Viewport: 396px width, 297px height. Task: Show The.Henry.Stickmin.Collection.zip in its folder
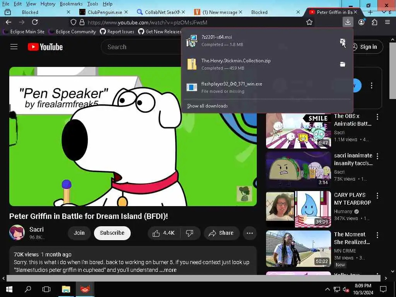click(x=343, y=64)
